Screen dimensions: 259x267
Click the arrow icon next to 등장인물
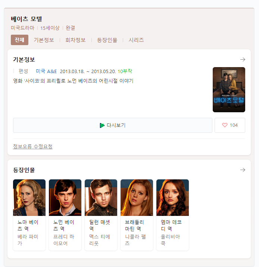(243, 170)
